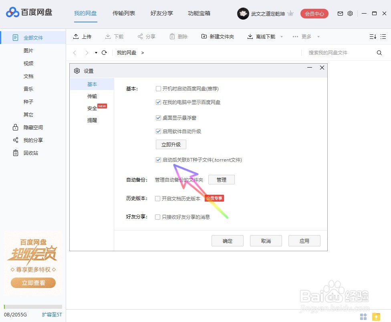Open the 离线下载 dropdown arrow
The width and height of the screenshot is (391, 322).
point(282,36)
